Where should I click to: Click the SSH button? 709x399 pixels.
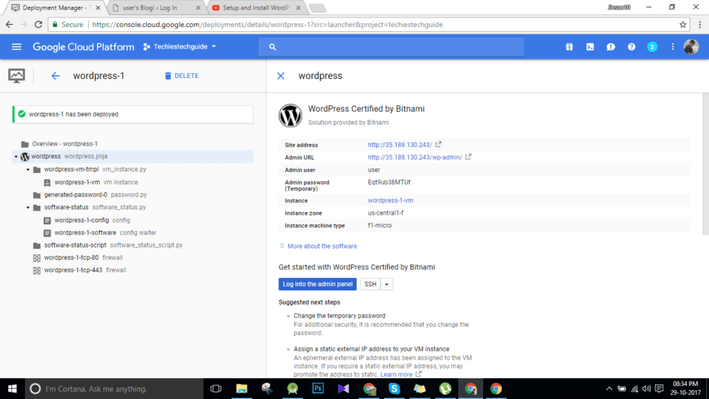pos(370,284)
